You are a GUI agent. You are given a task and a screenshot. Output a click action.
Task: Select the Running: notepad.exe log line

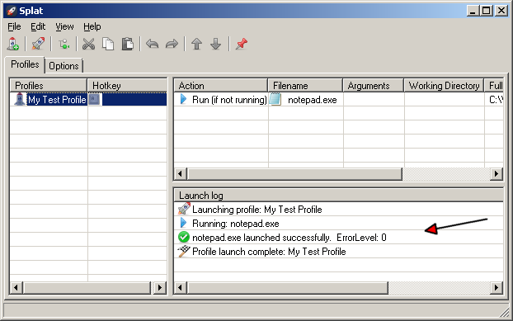tap(236, 224)
